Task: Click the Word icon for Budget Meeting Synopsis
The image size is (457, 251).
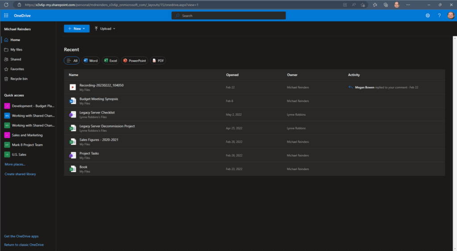Action: (73, 101)
